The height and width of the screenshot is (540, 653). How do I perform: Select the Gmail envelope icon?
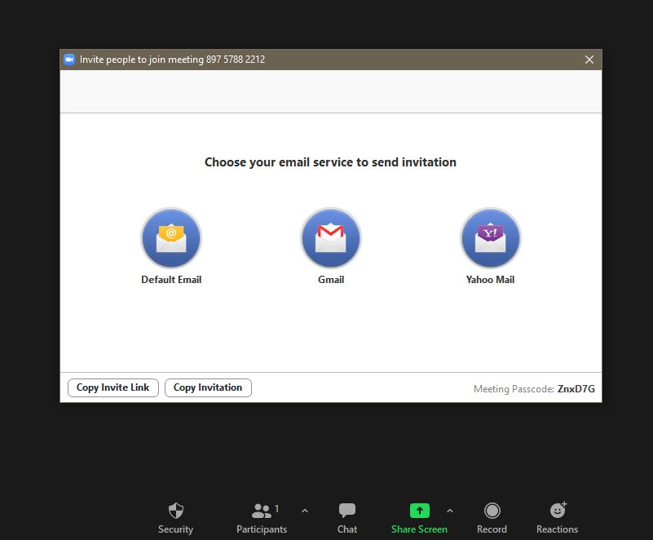click(331, 238)
